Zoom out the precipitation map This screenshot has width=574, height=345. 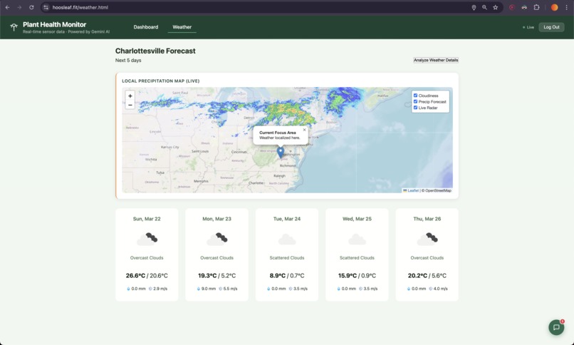point(130,105)
